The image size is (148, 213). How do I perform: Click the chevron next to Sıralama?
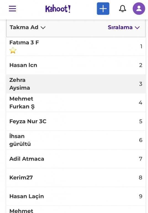click(x=137, y=28)
